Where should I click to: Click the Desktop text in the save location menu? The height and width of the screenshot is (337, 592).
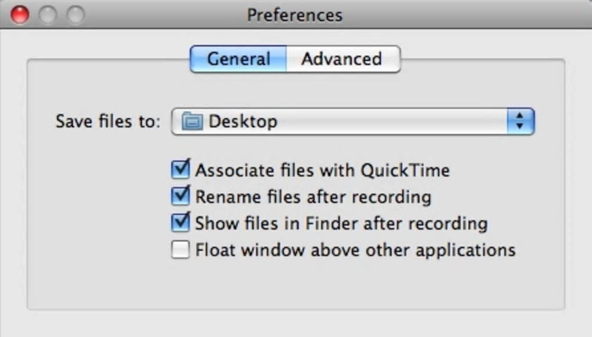point(243,122)
